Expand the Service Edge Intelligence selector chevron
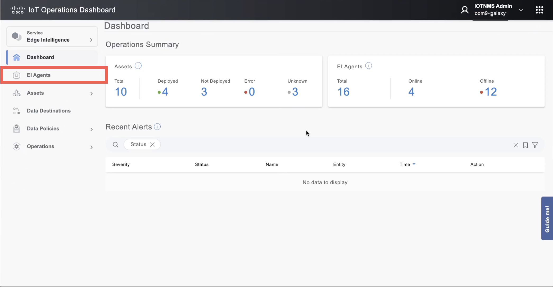The width and height of the screenshot is (553, 287). (x=91, y=40)
